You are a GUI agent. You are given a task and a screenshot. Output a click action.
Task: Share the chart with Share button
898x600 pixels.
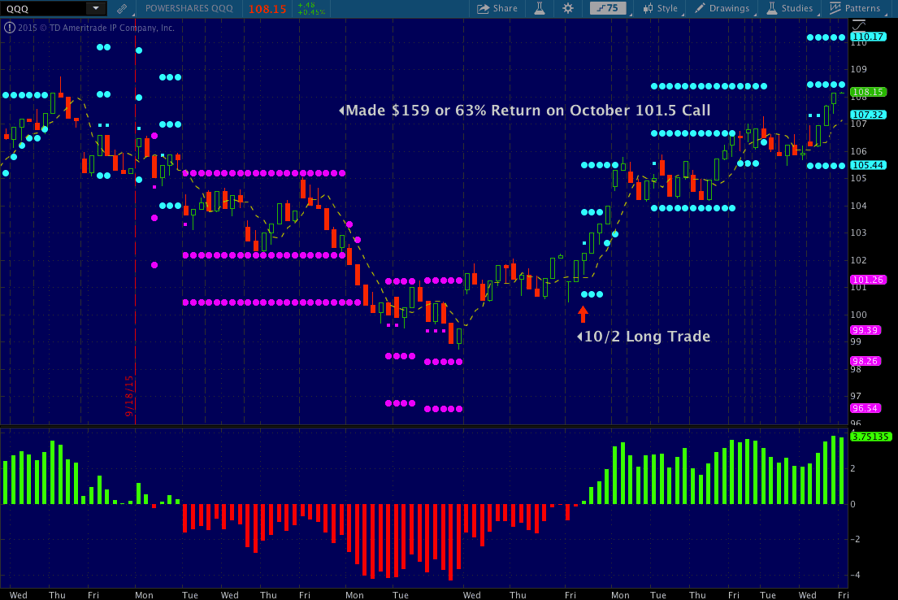coord(497,8)
